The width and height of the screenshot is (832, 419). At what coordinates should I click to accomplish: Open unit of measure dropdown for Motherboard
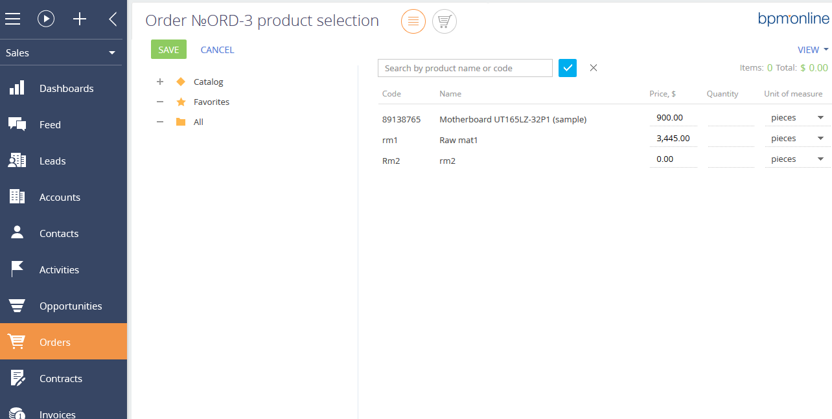[820, 118]
